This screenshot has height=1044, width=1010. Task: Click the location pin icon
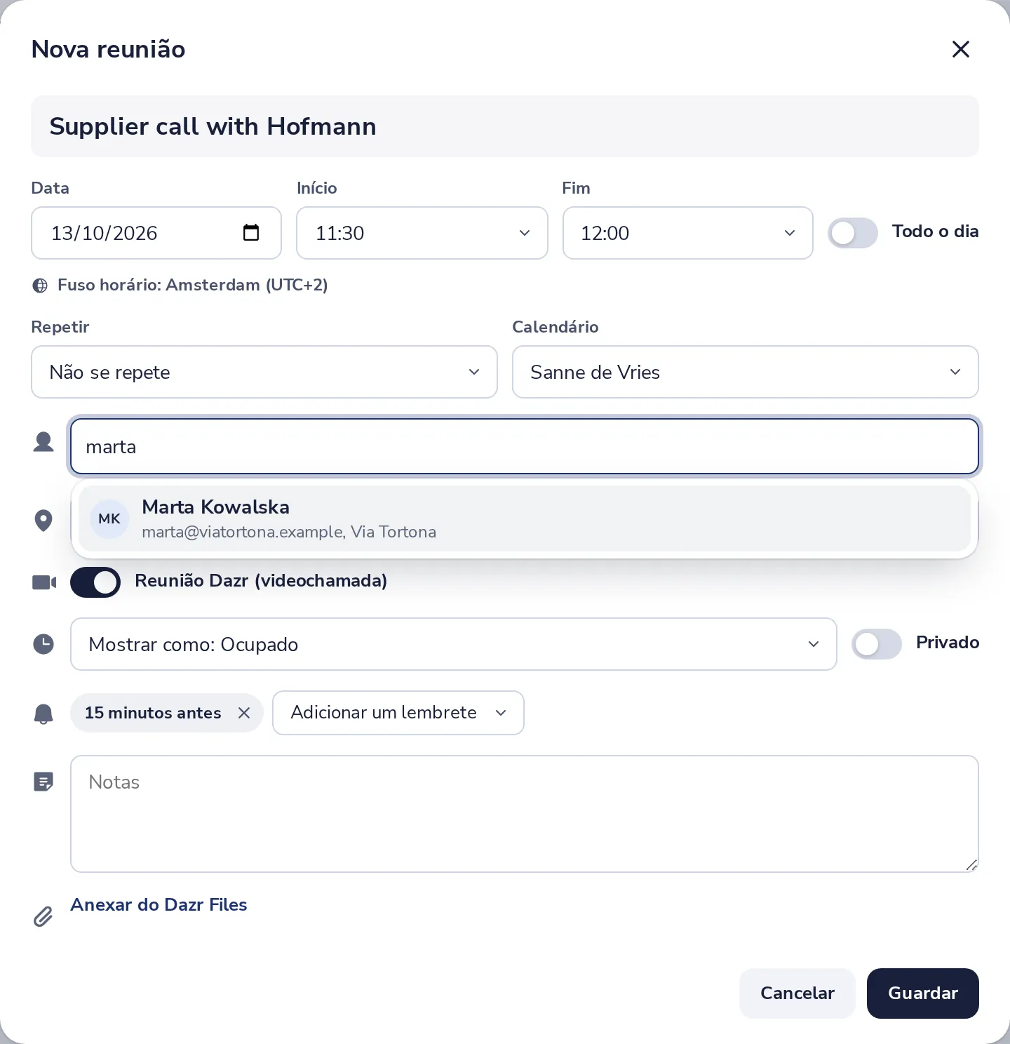(x=43, y=520)
